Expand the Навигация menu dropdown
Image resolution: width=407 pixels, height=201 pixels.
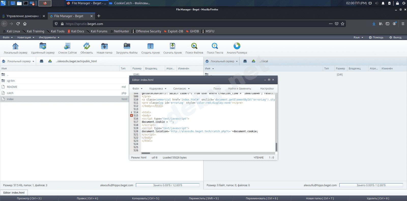26,37
